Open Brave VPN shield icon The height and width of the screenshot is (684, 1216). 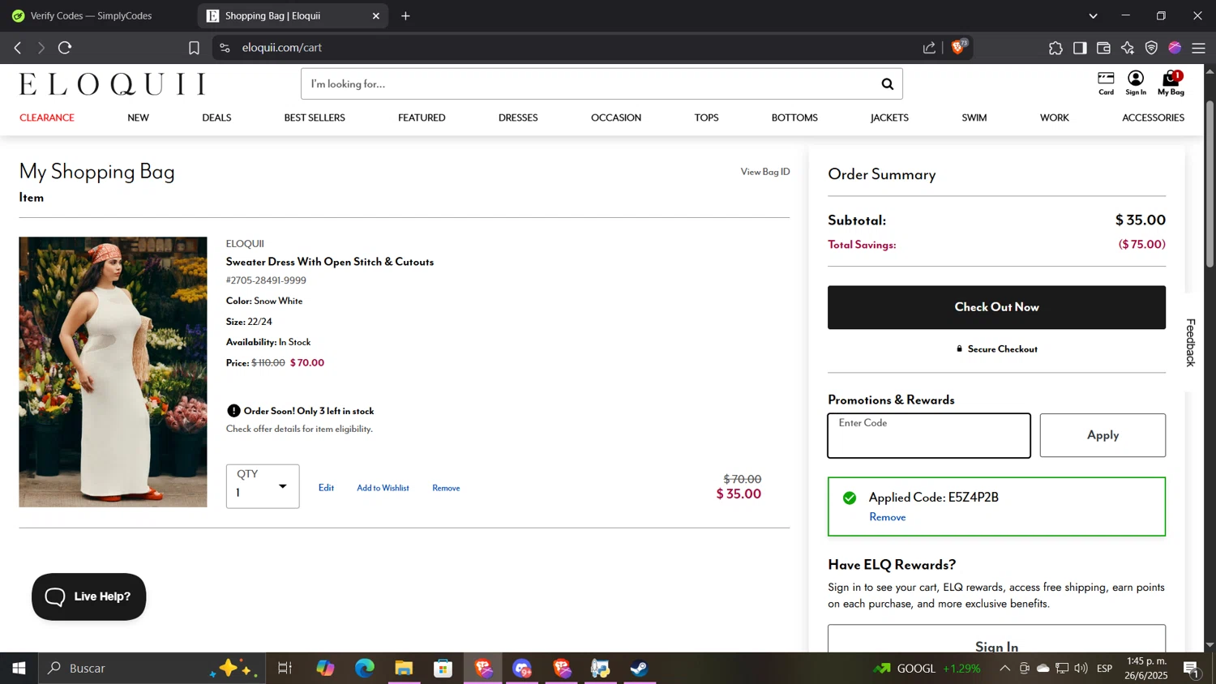pos(1151,48)
